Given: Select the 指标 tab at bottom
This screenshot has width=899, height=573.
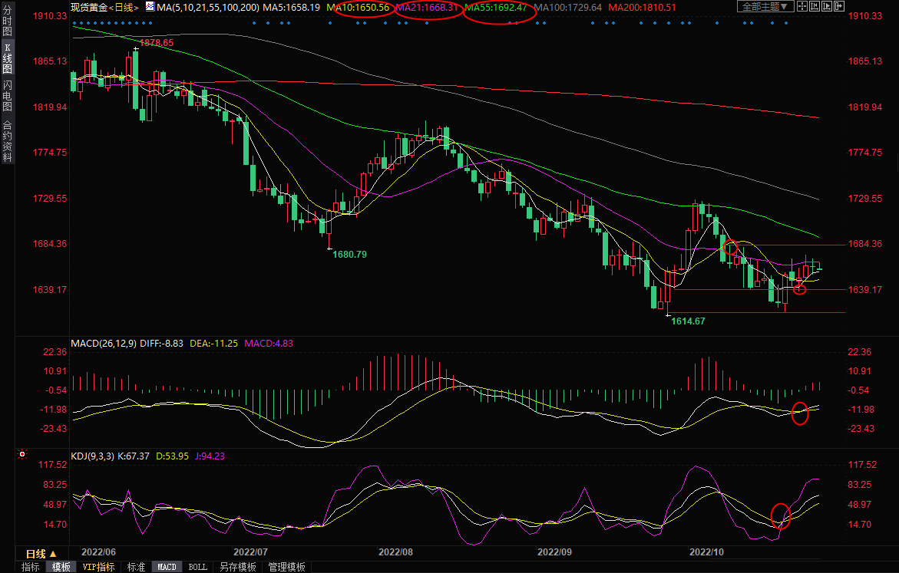Looking at the screenshot, I should tap(31, 567).
